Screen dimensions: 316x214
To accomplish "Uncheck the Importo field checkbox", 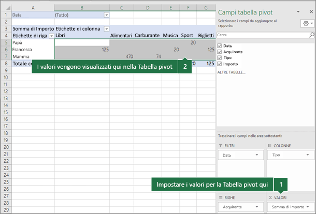I will [x=220, y=64].
